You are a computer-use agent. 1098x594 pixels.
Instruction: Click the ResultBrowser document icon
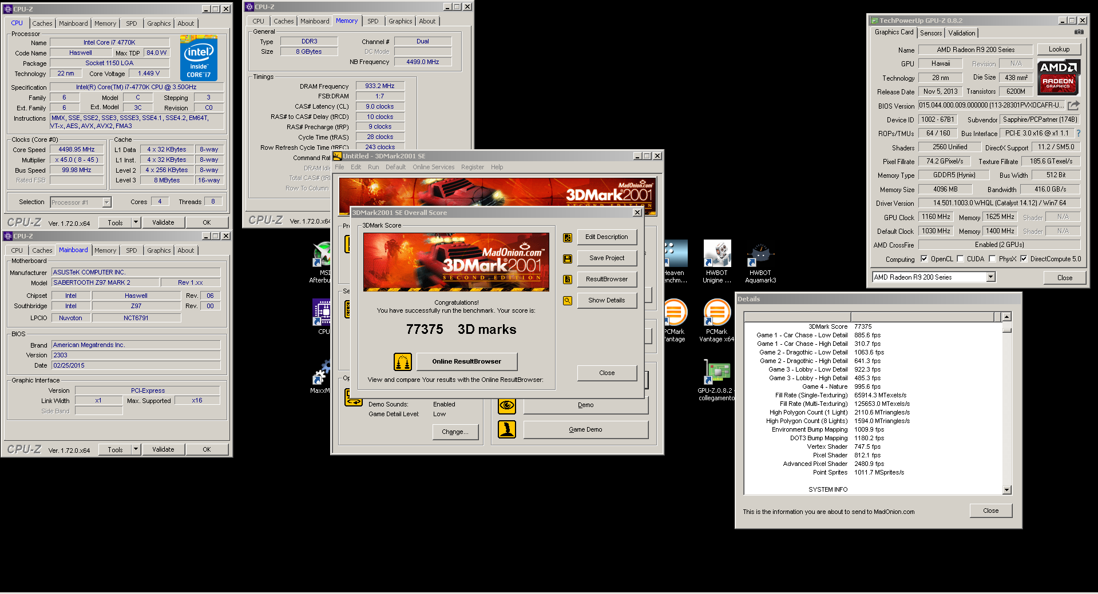tap(568, 280)
